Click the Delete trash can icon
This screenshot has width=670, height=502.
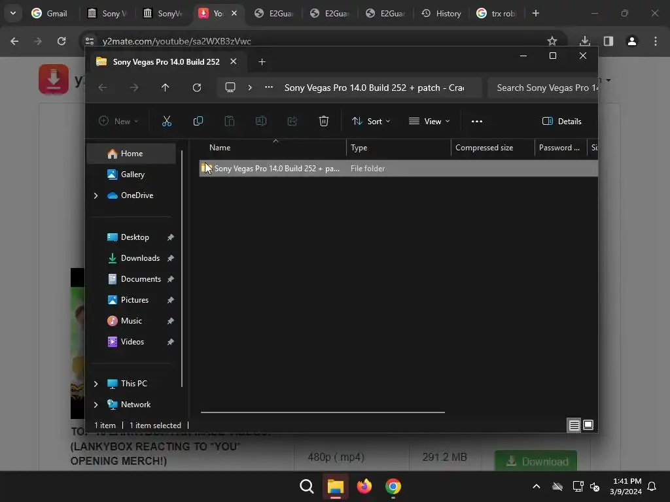324,121
